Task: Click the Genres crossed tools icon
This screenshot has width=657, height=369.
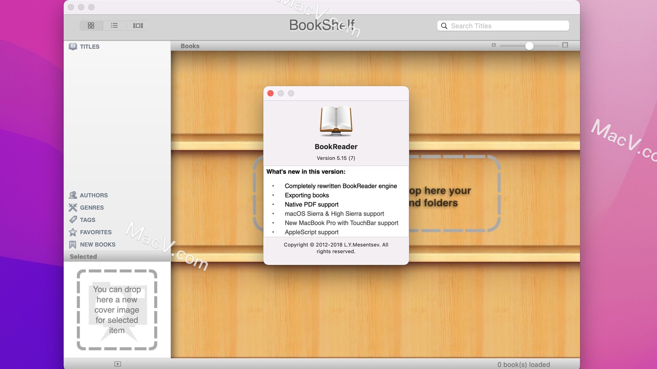Action: (x=73, y=207)
